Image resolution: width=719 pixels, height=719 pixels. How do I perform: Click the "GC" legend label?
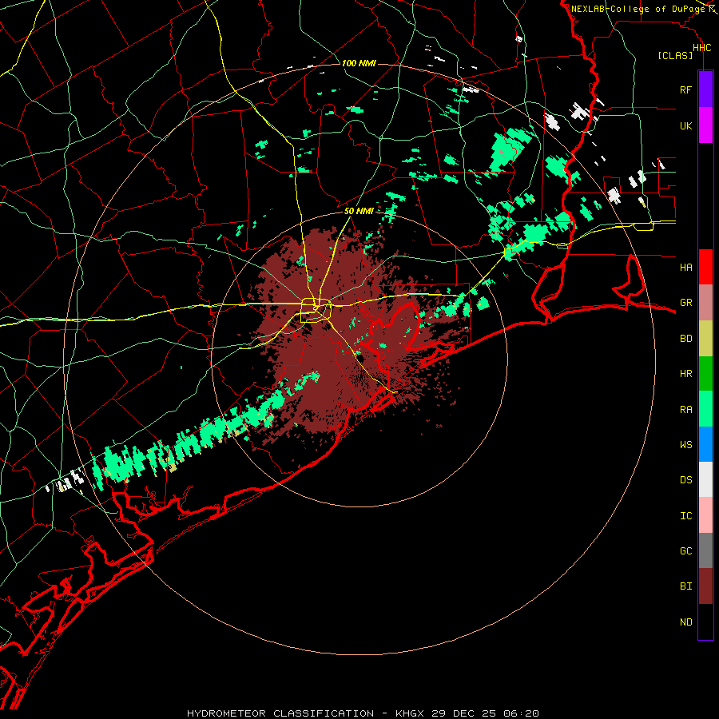pos(686,551)
